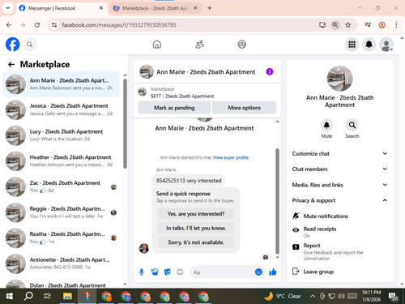Viewport: 405px width, 304px height.
Task: Send quick reply 'Sorry, it's not available.'
Action: 196,242
